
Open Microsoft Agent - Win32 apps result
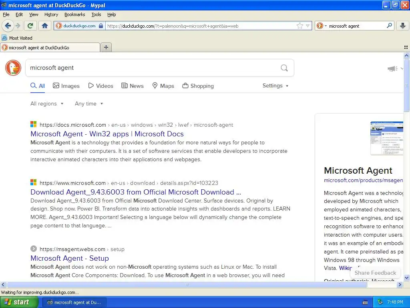pos(107,134)
